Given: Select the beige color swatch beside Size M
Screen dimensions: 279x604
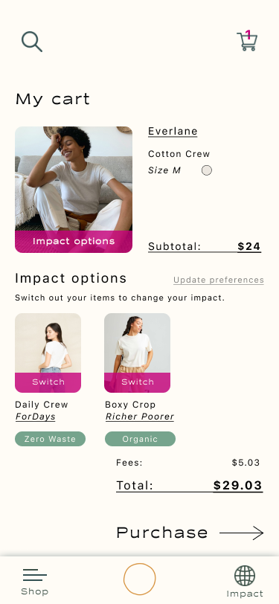Looking at the screenshot, I should click(207, 170).
